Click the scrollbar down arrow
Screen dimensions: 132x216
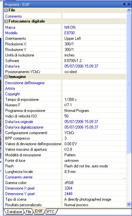(129, 204)
